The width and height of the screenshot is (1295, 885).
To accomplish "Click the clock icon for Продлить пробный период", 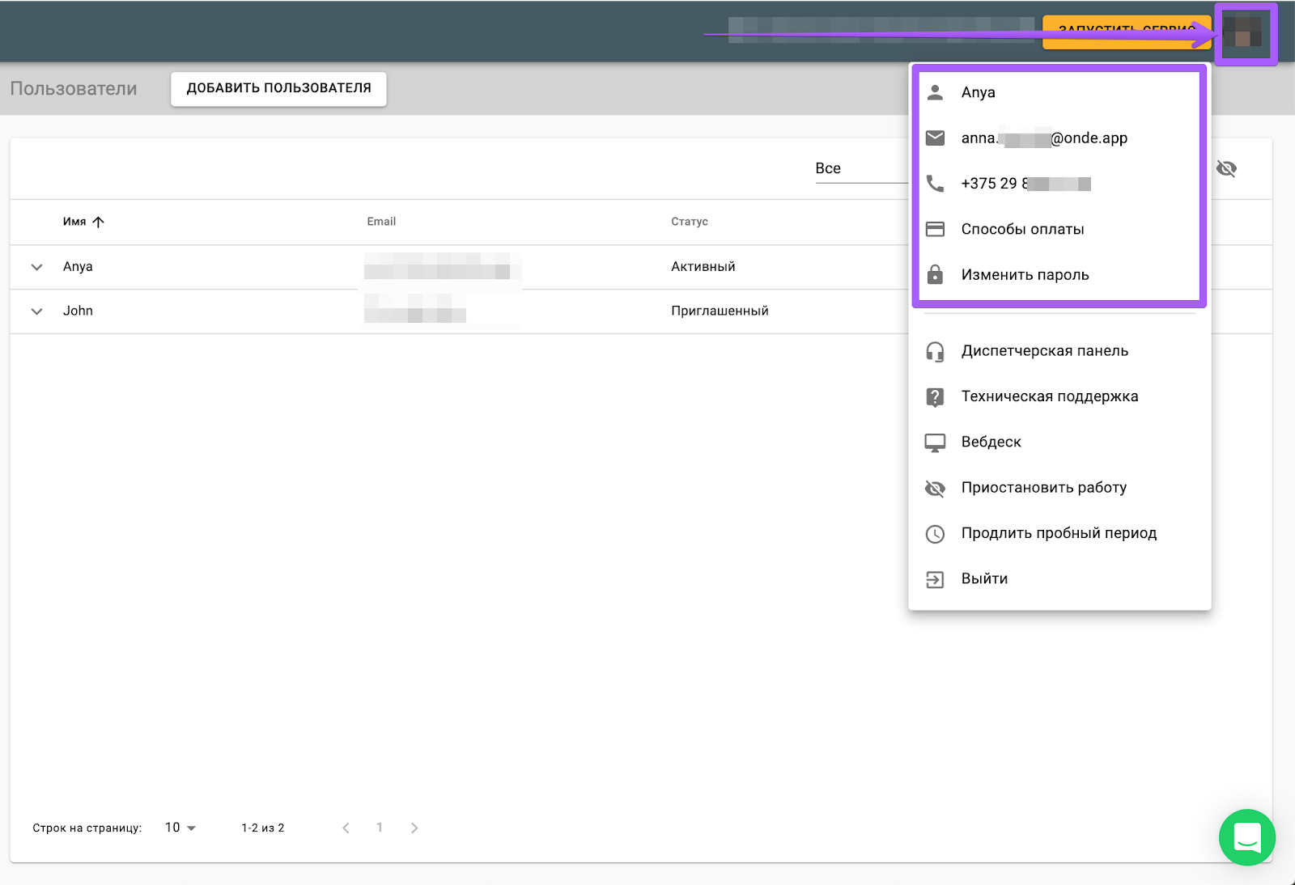I will tap(935, 534).
